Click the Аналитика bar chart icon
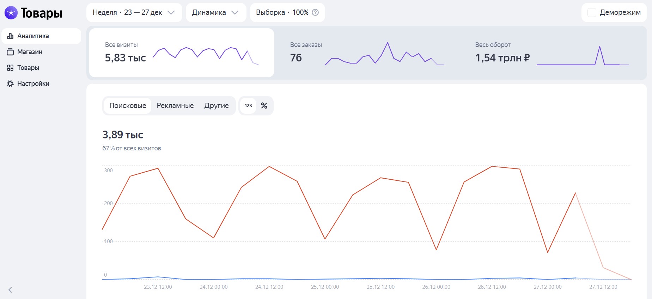 [x=10, y=36]
